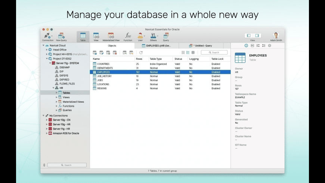Click the Delete Table icon
Image resolution: width=325 pixels, height=183 pixels.
coord(115,53)
